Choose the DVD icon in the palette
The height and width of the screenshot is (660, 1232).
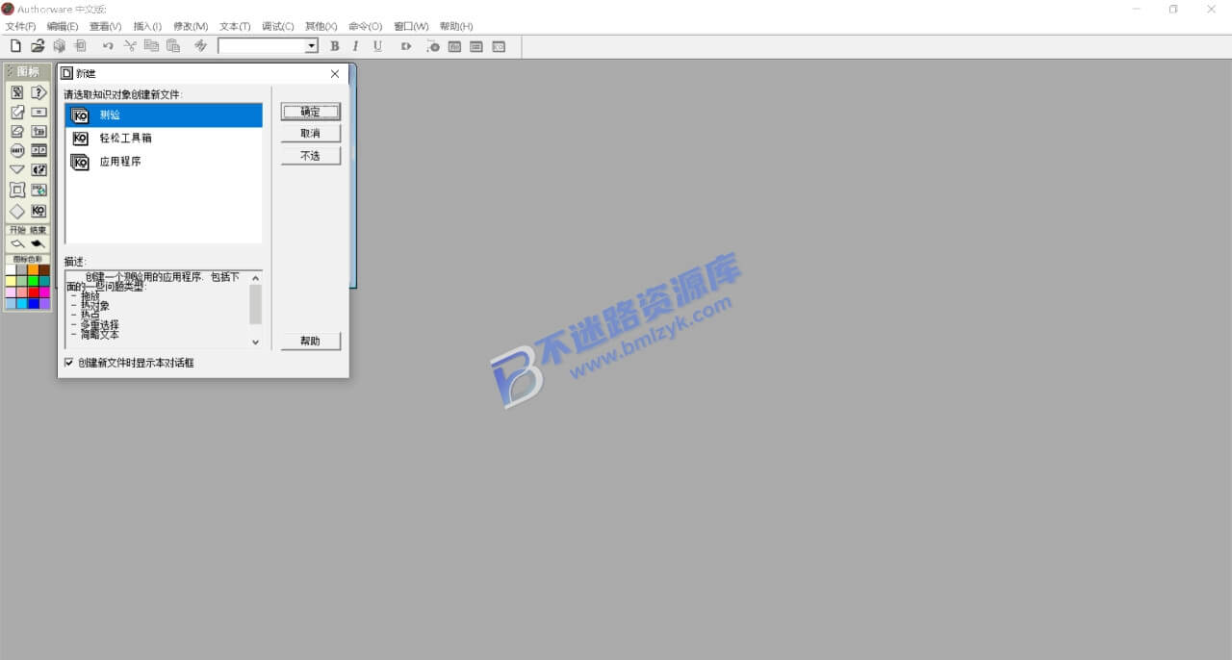[x=38, y=190]
